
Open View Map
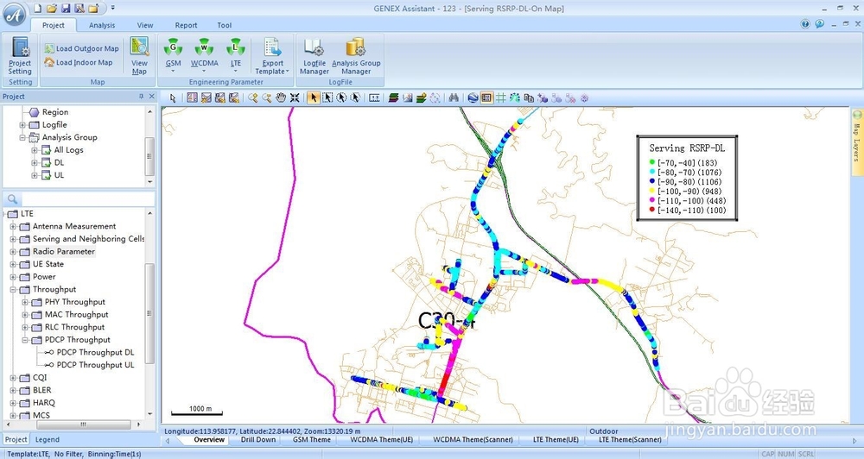coord(139,56)
